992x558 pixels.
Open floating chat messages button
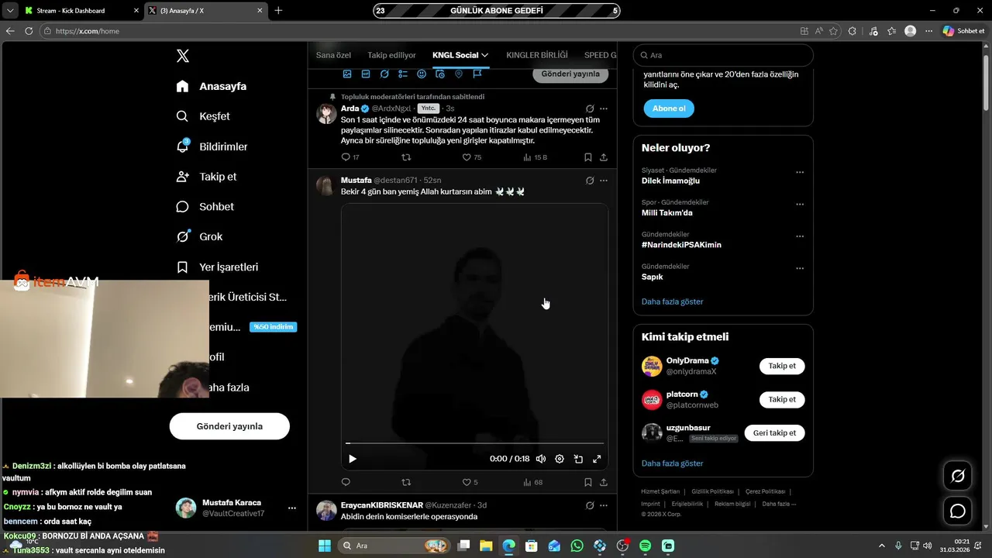point(958,511)
